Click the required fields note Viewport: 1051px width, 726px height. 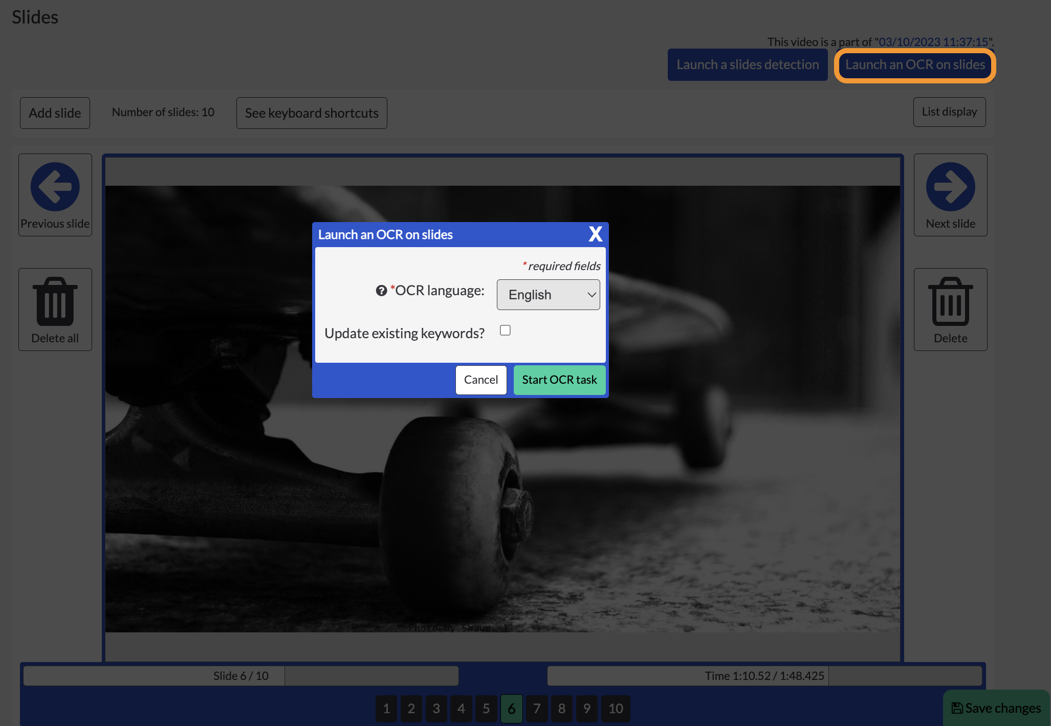point(562,266)
